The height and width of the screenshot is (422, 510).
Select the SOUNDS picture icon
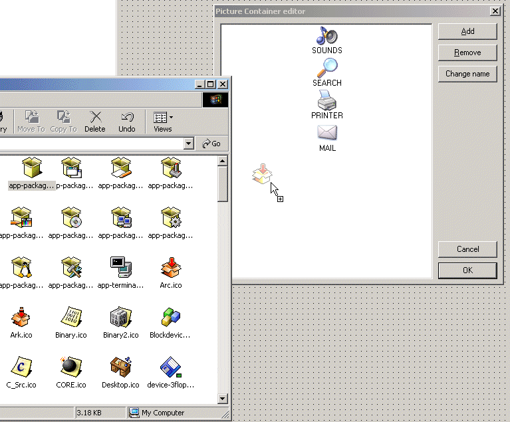tap(327, 36)
